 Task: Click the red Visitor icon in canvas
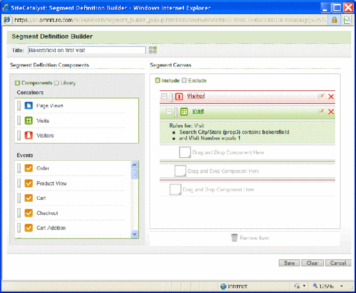click(x=179, y=97)
